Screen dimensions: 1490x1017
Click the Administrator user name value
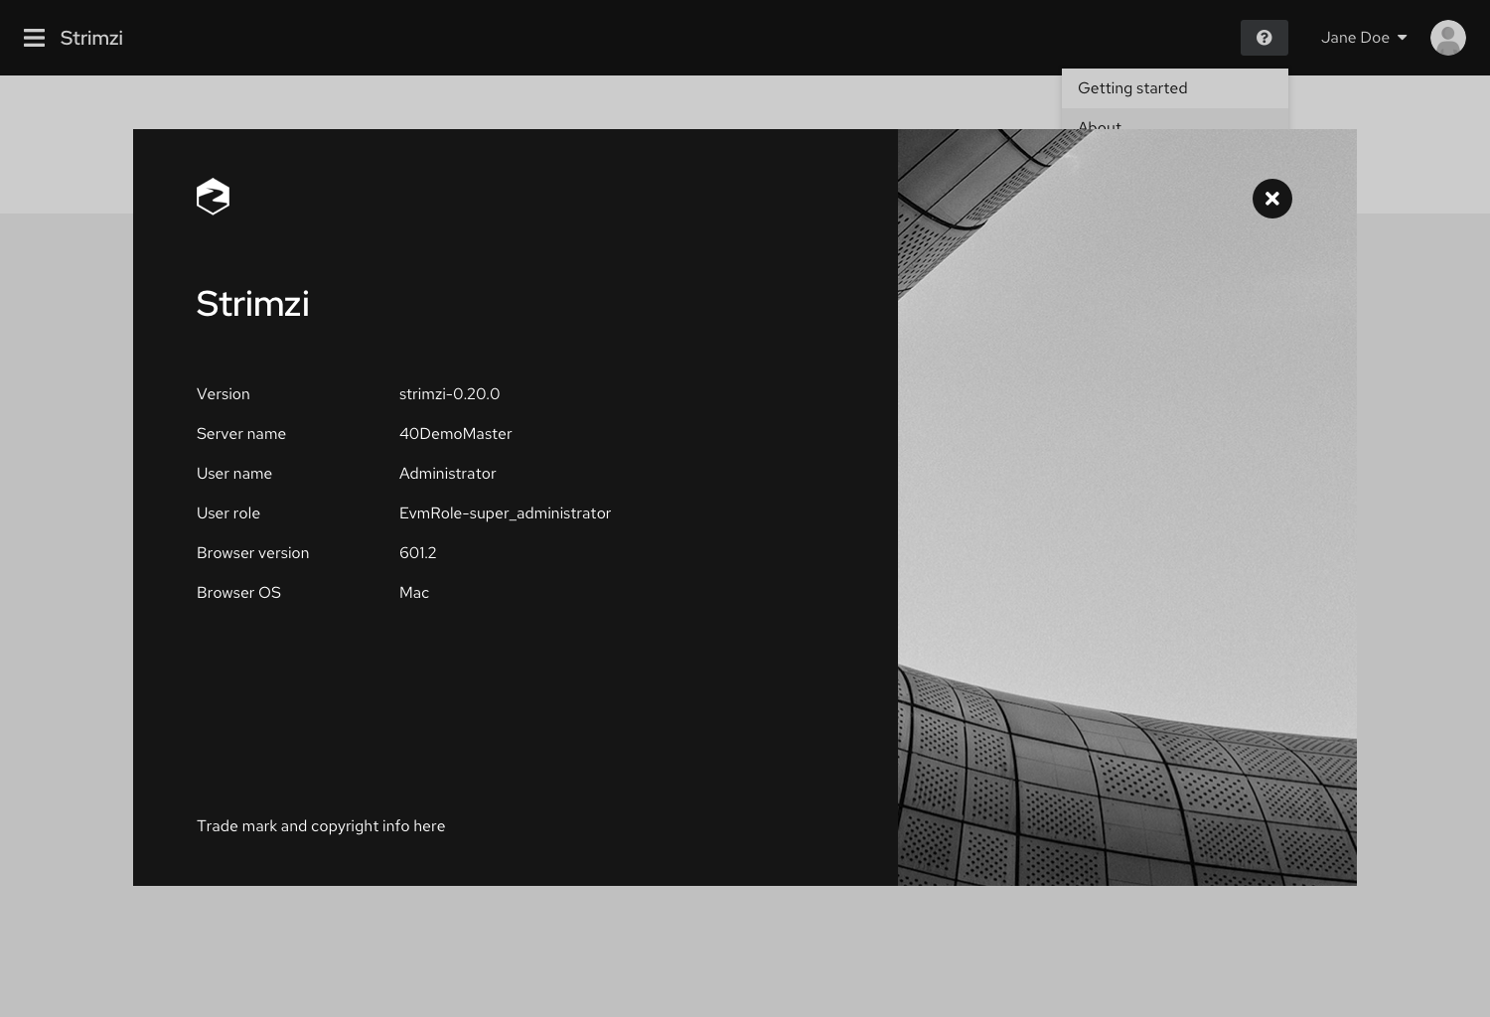tap(447, 474)
